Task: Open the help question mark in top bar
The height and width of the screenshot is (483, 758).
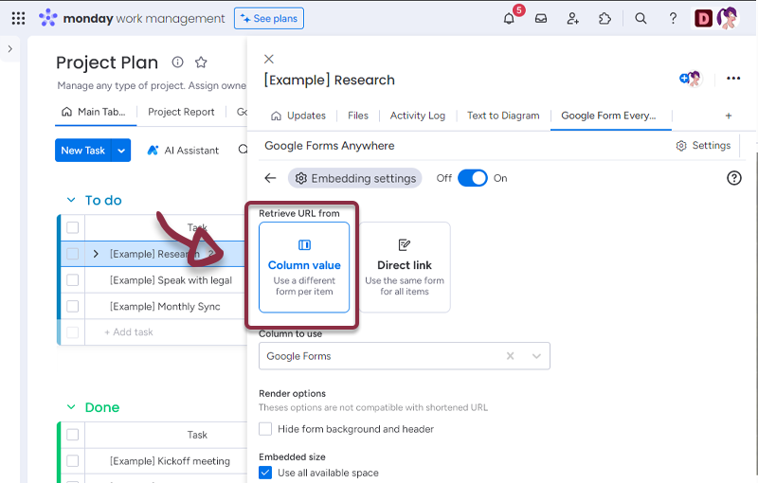Action: pyautogui.click(x=673, y=18)
